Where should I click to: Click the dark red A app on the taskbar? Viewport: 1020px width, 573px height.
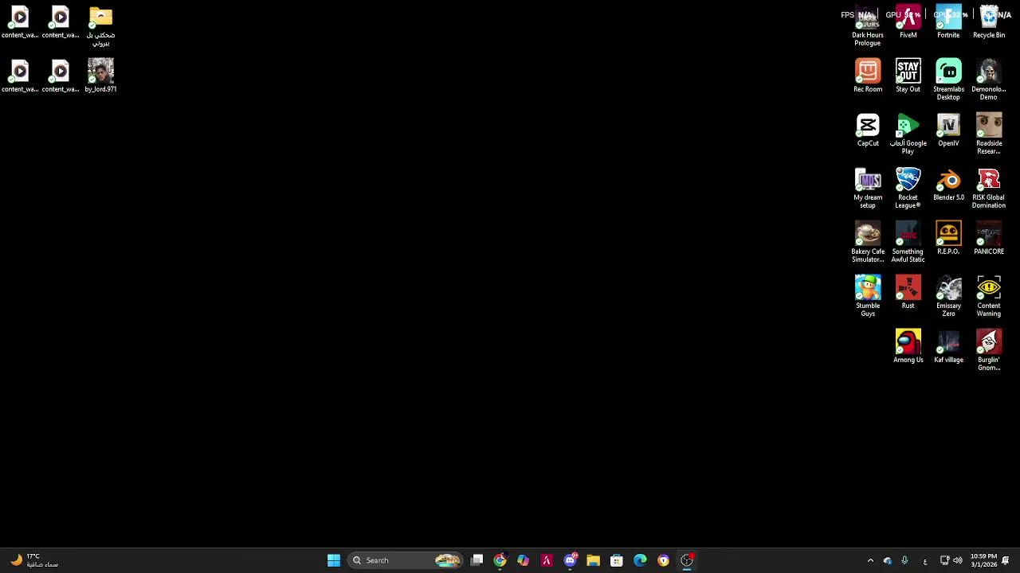(x=547, y=560)
